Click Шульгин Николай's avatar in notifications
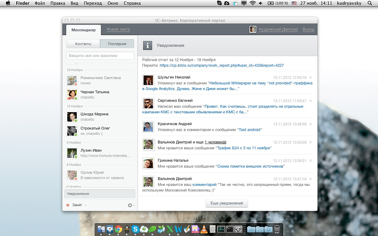The height and width of the screenshot is (236, 378). coord(148,80)
